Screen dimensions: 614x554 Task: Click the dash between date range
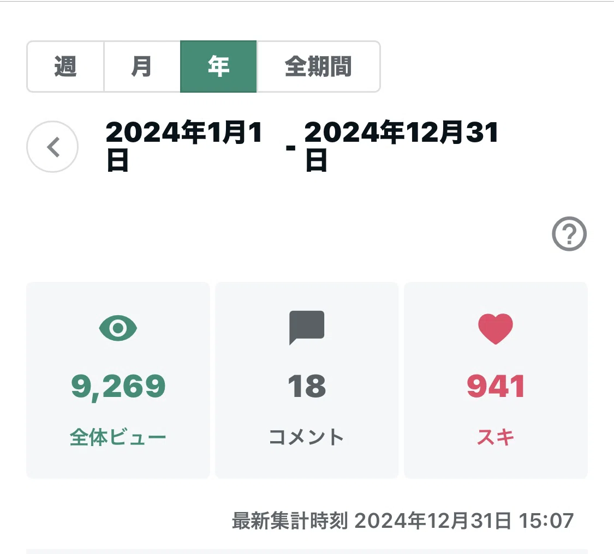coord(290,148)
